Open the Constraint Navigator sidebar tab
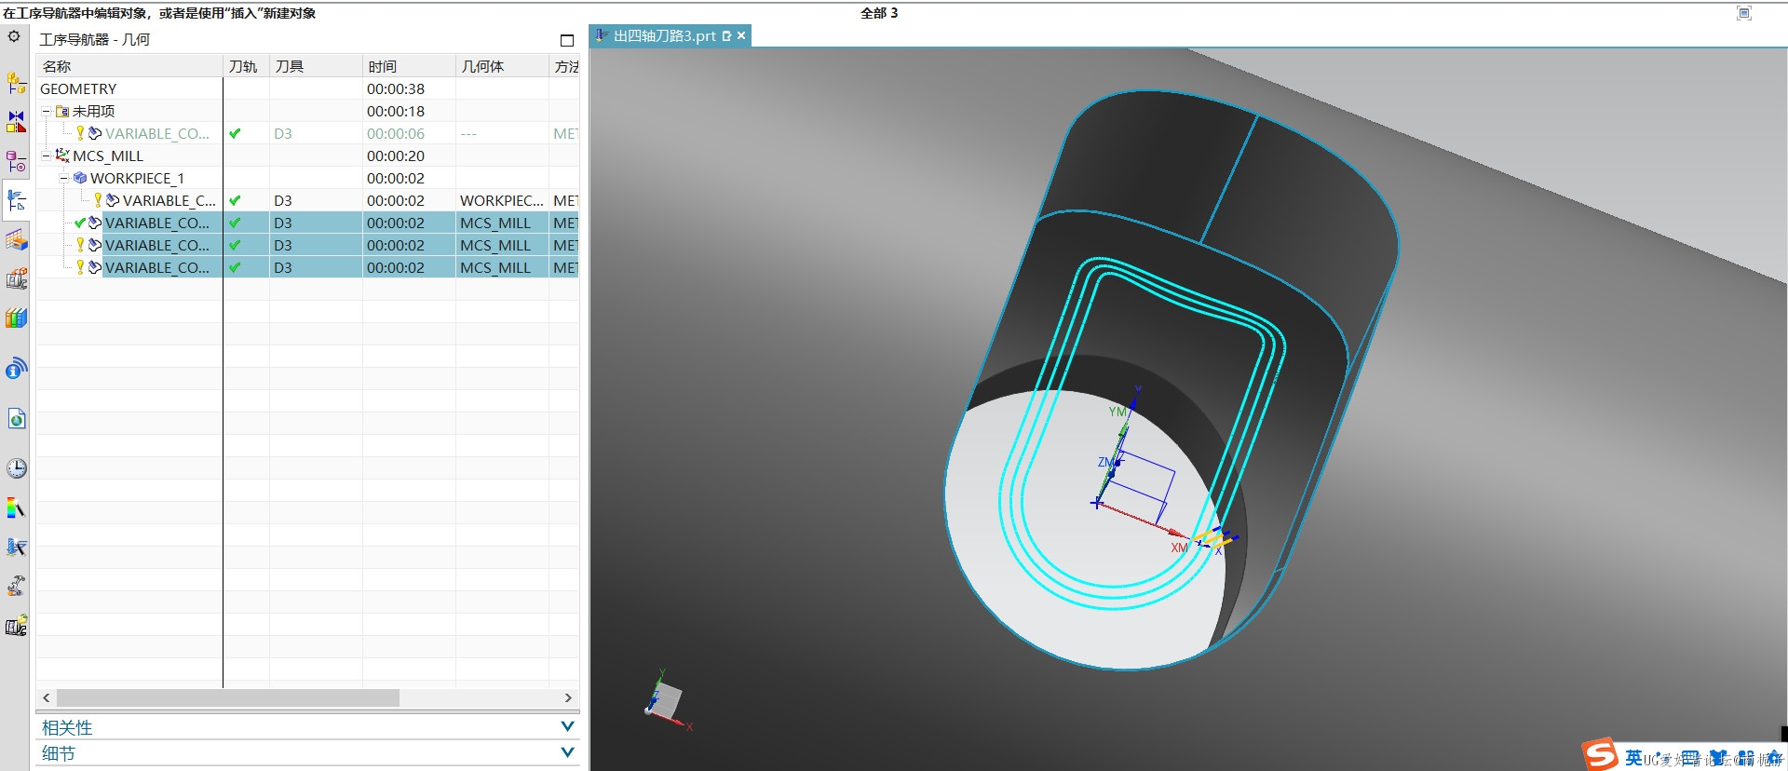This screenshot has width=1788, height=771. coord(16,122)
